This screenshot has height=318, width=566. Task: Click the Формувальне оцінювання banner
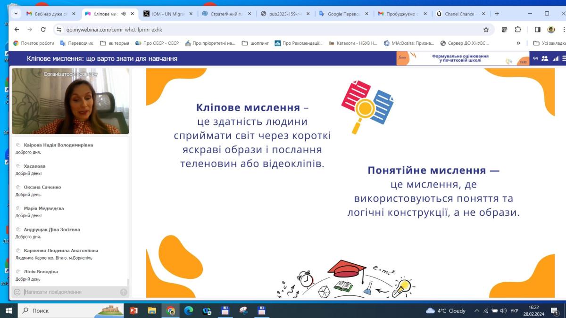point(462,58)
